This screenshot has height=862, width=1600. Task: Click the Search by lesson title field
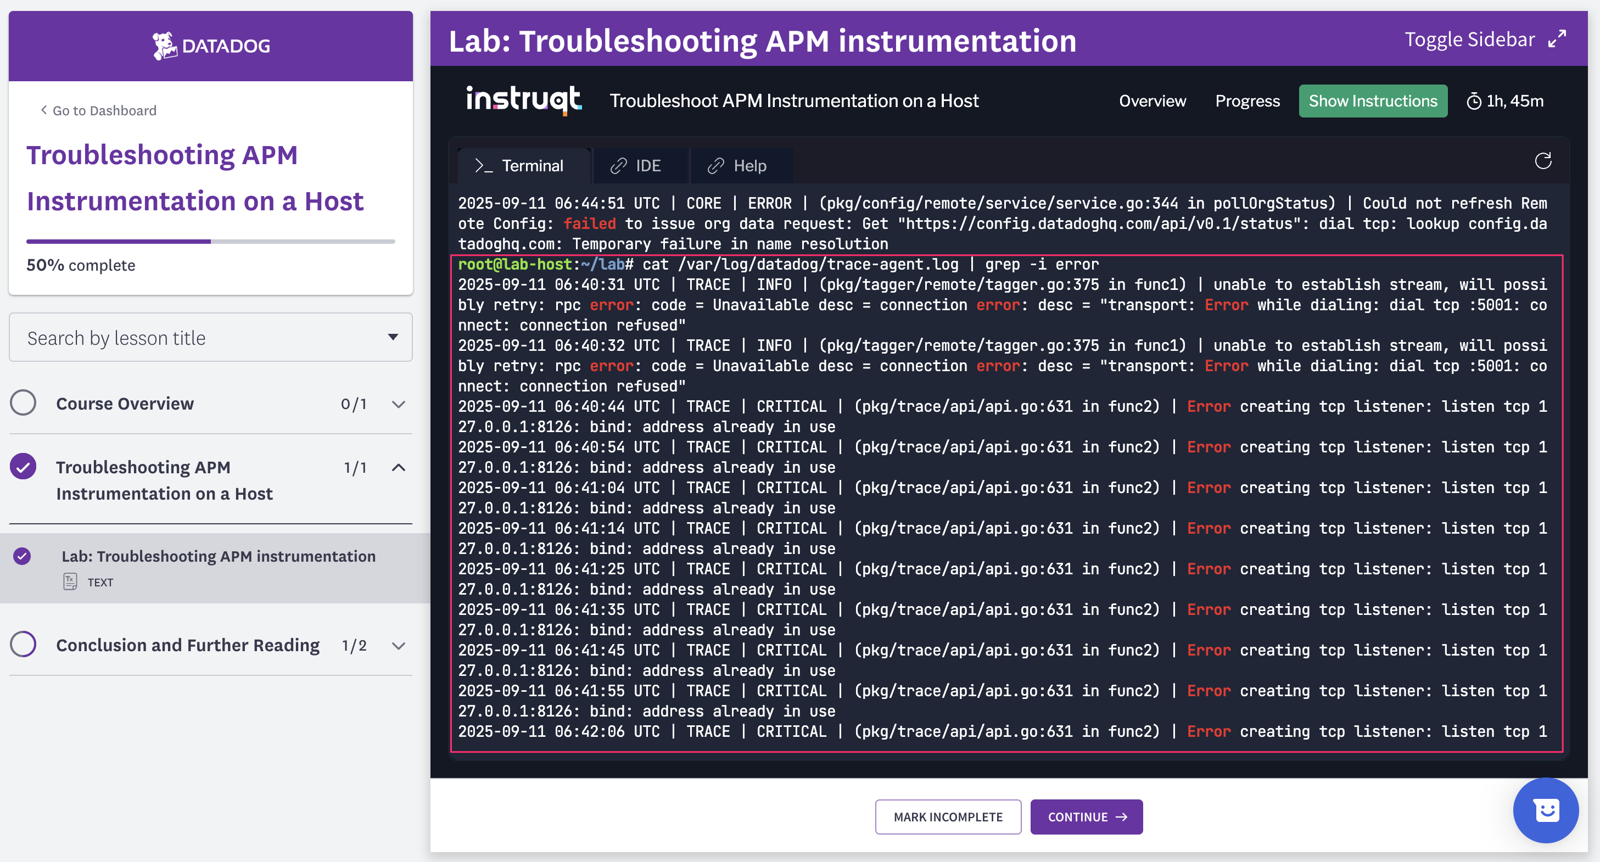pos(210,337)
